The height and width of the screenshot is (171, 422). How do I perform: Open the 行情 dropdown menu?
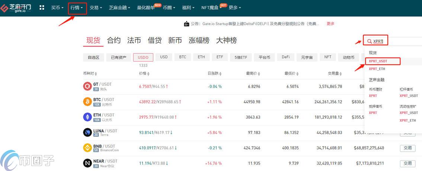76,8
